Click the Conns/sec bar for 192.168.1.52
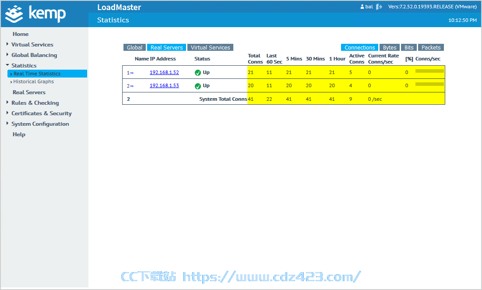The height and width of the screenshot is (290, 482). (429, 71)
